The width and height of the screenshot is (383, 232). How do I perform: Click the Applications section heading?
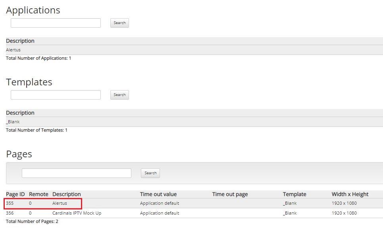(33, 10)
